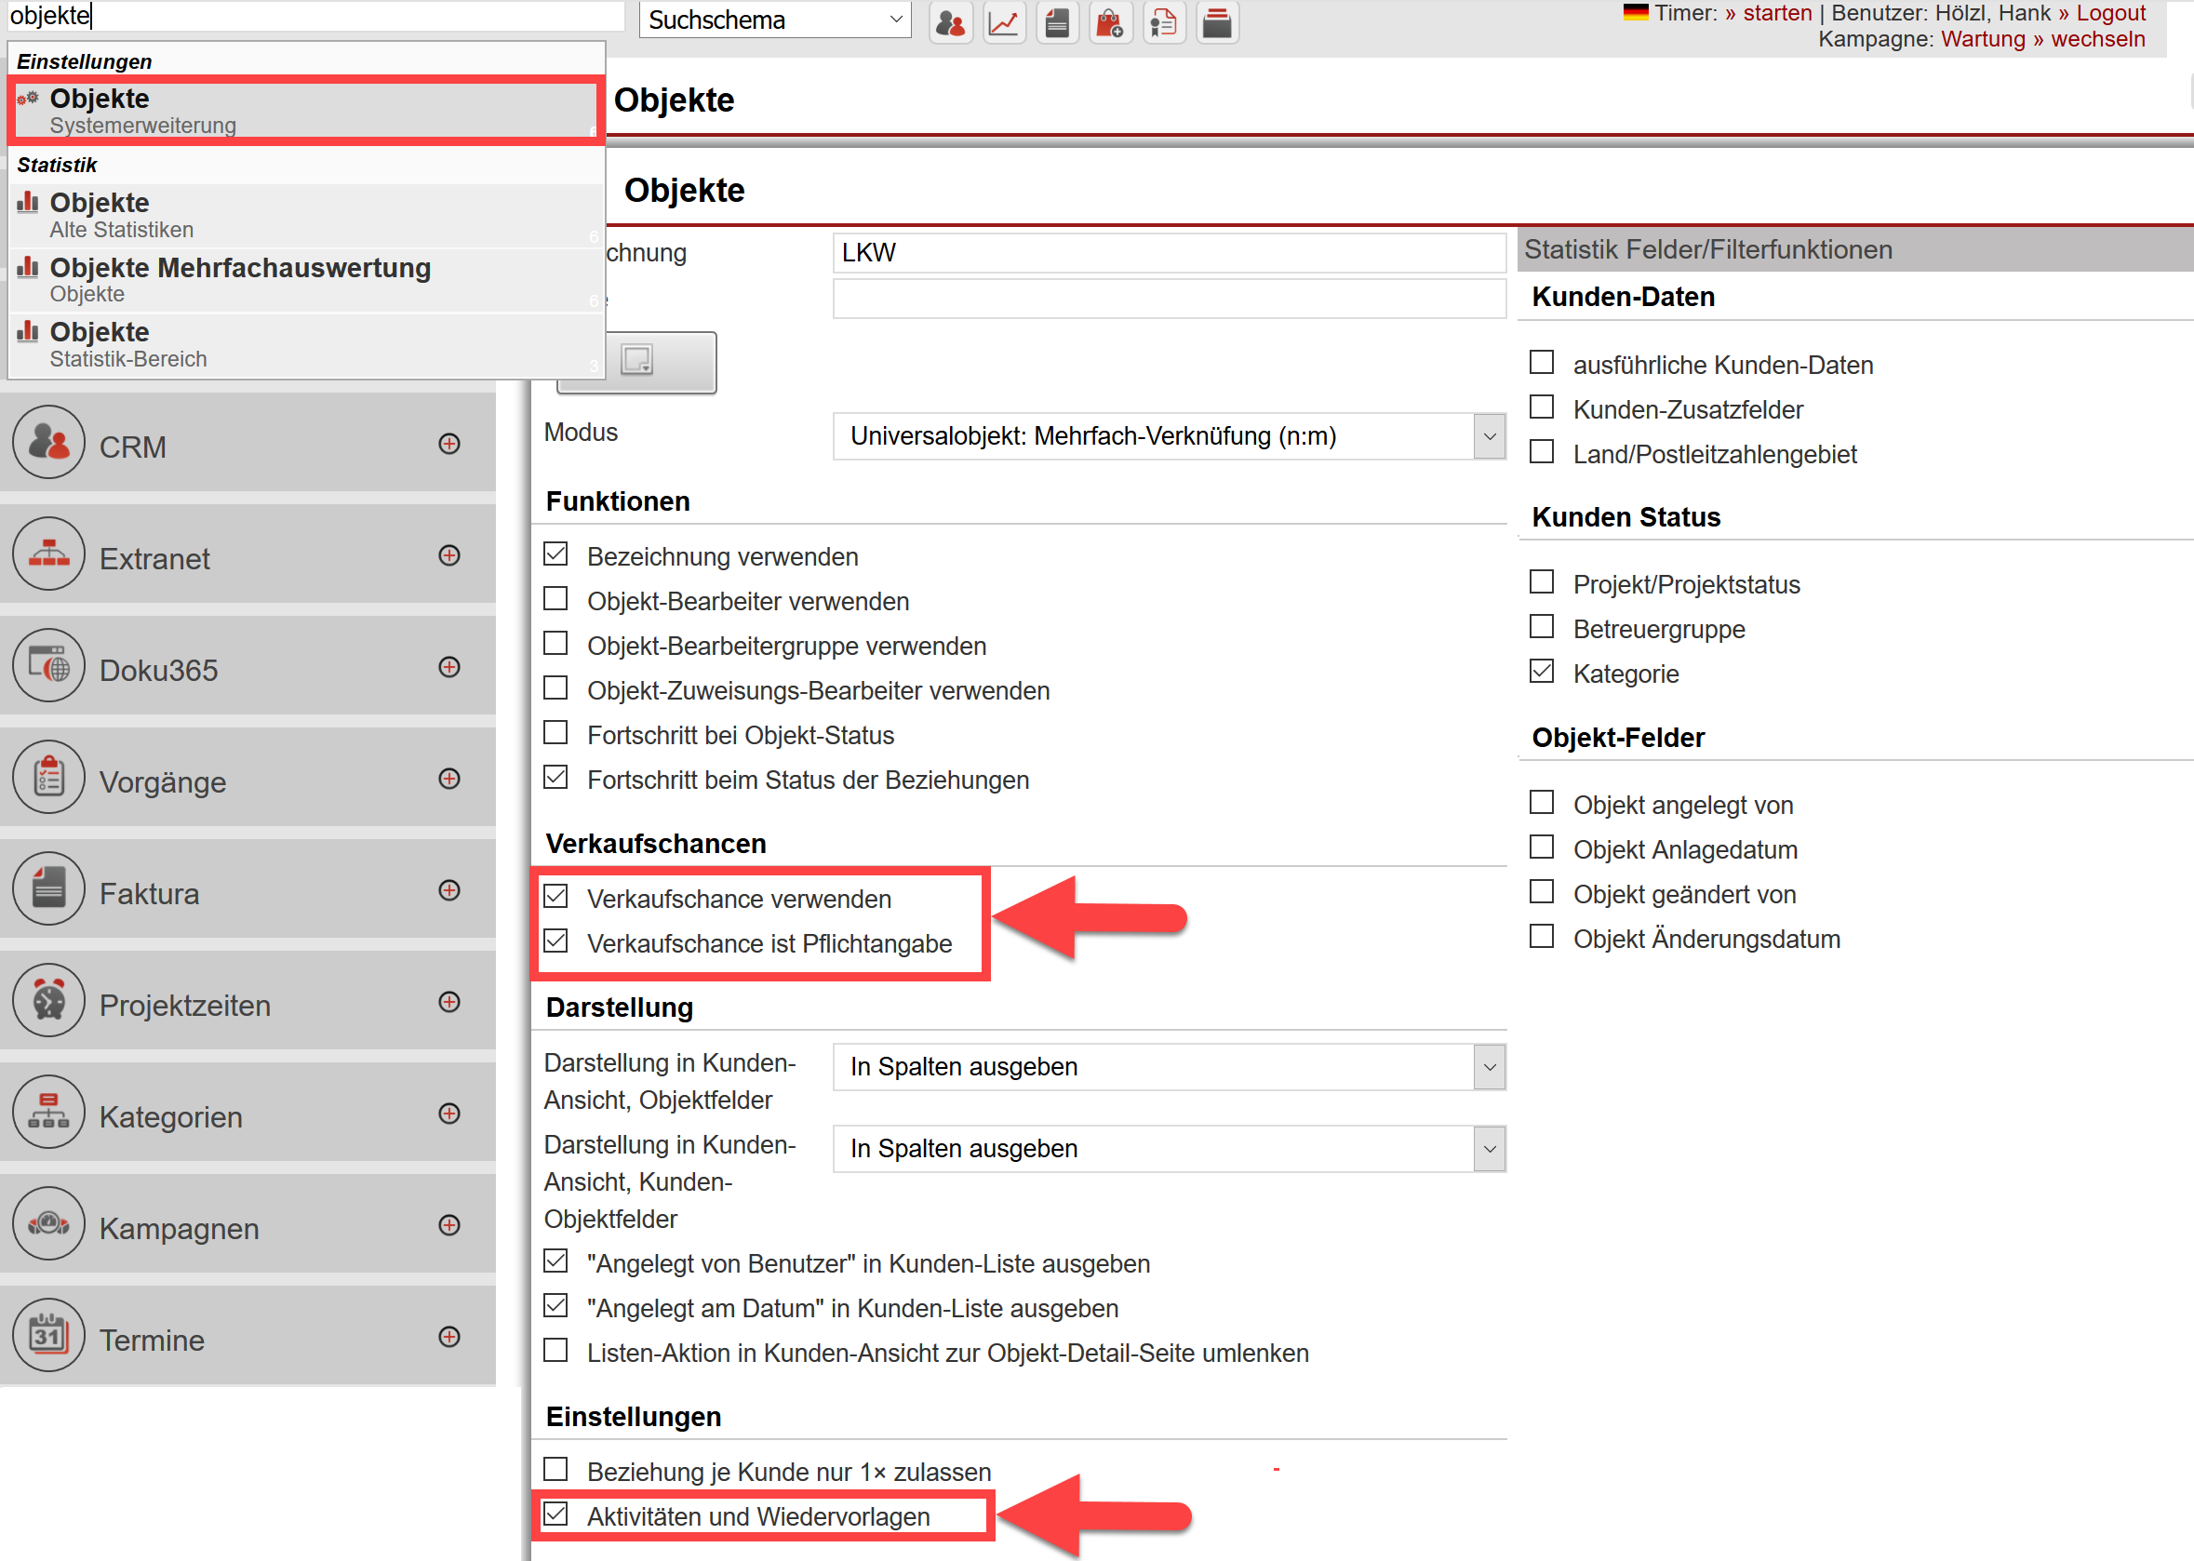Toggle Verkaufschance ist Pflichtangabe checkbox
This screenshot has height=1561, width=2194.
pos(561,942)
